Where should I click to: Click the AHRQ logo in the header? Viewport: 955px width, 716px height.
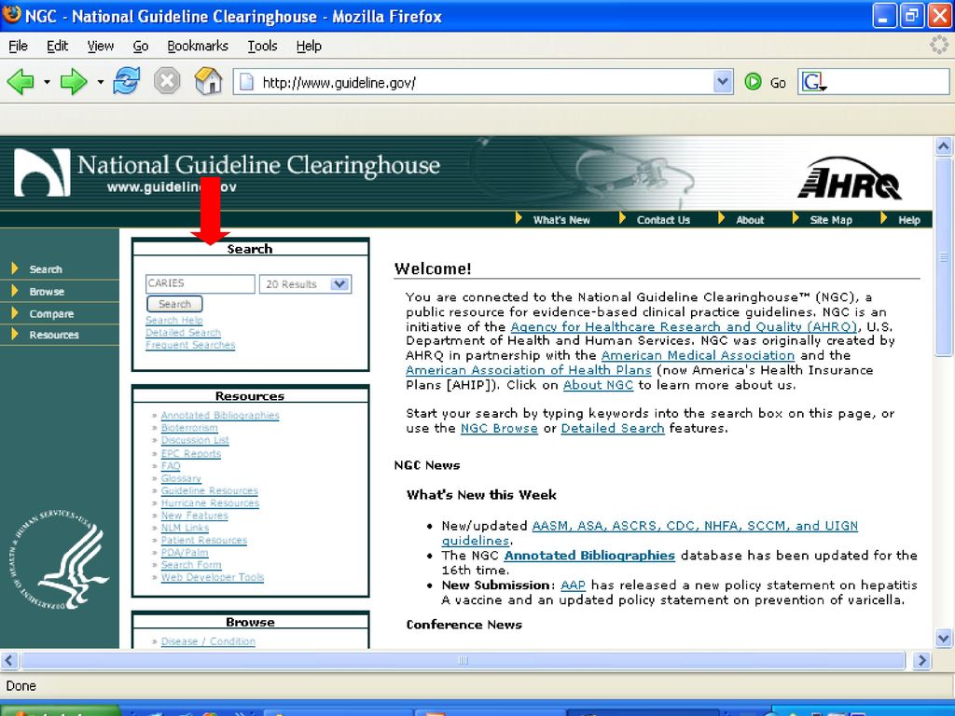[849, 178]
